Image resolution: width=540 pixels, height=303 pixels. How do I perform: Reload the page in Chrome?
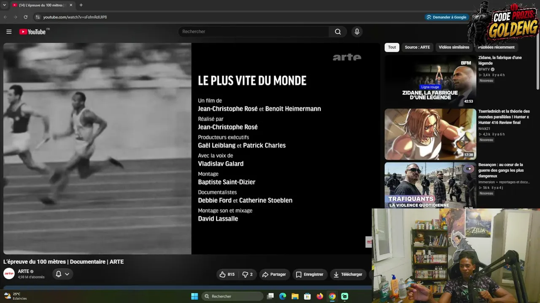click(25, 17)
